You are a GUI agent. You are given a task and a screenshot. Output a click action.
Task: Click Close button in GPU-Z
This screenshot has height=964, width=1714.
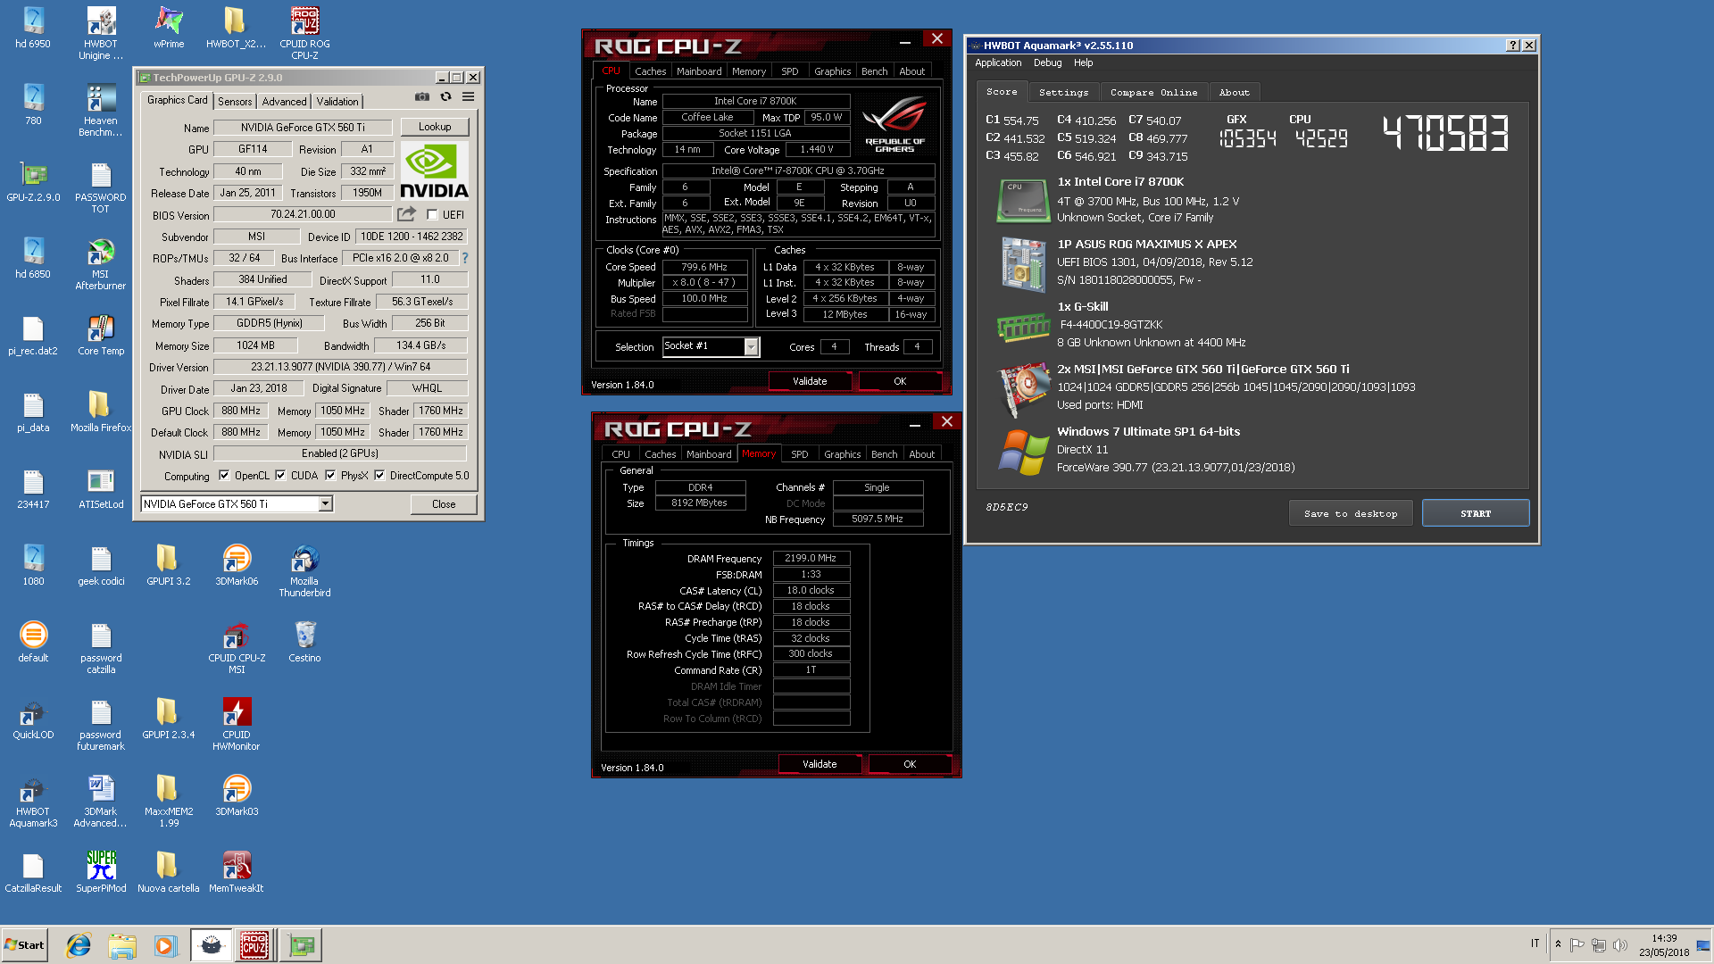coord(444,504)
